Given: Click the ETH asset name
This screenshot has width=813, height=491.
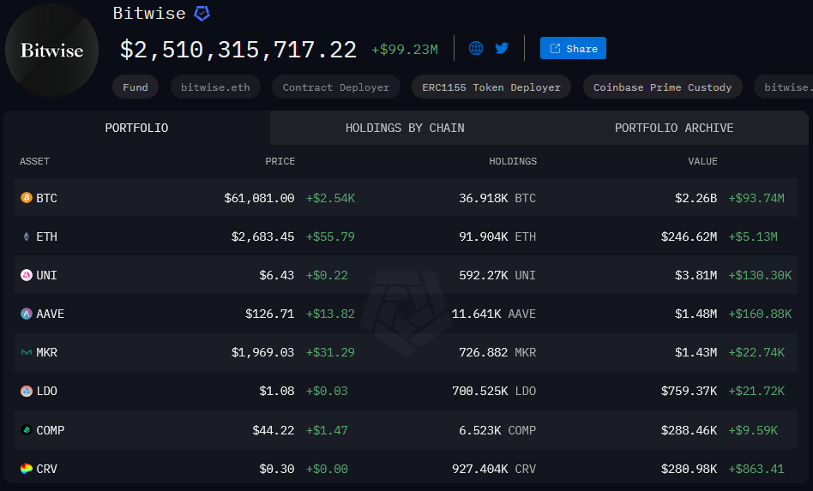Looking at the screenshot, I should point(46,237).
